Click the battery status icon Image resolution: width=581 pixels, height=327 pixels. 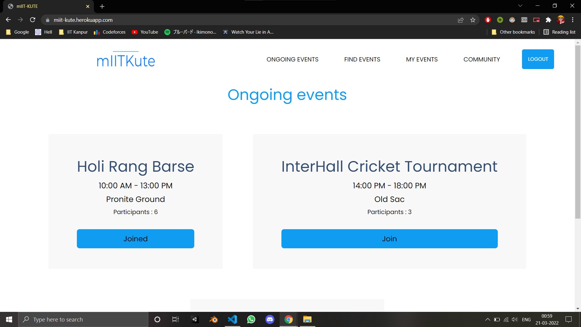(497, 319)
